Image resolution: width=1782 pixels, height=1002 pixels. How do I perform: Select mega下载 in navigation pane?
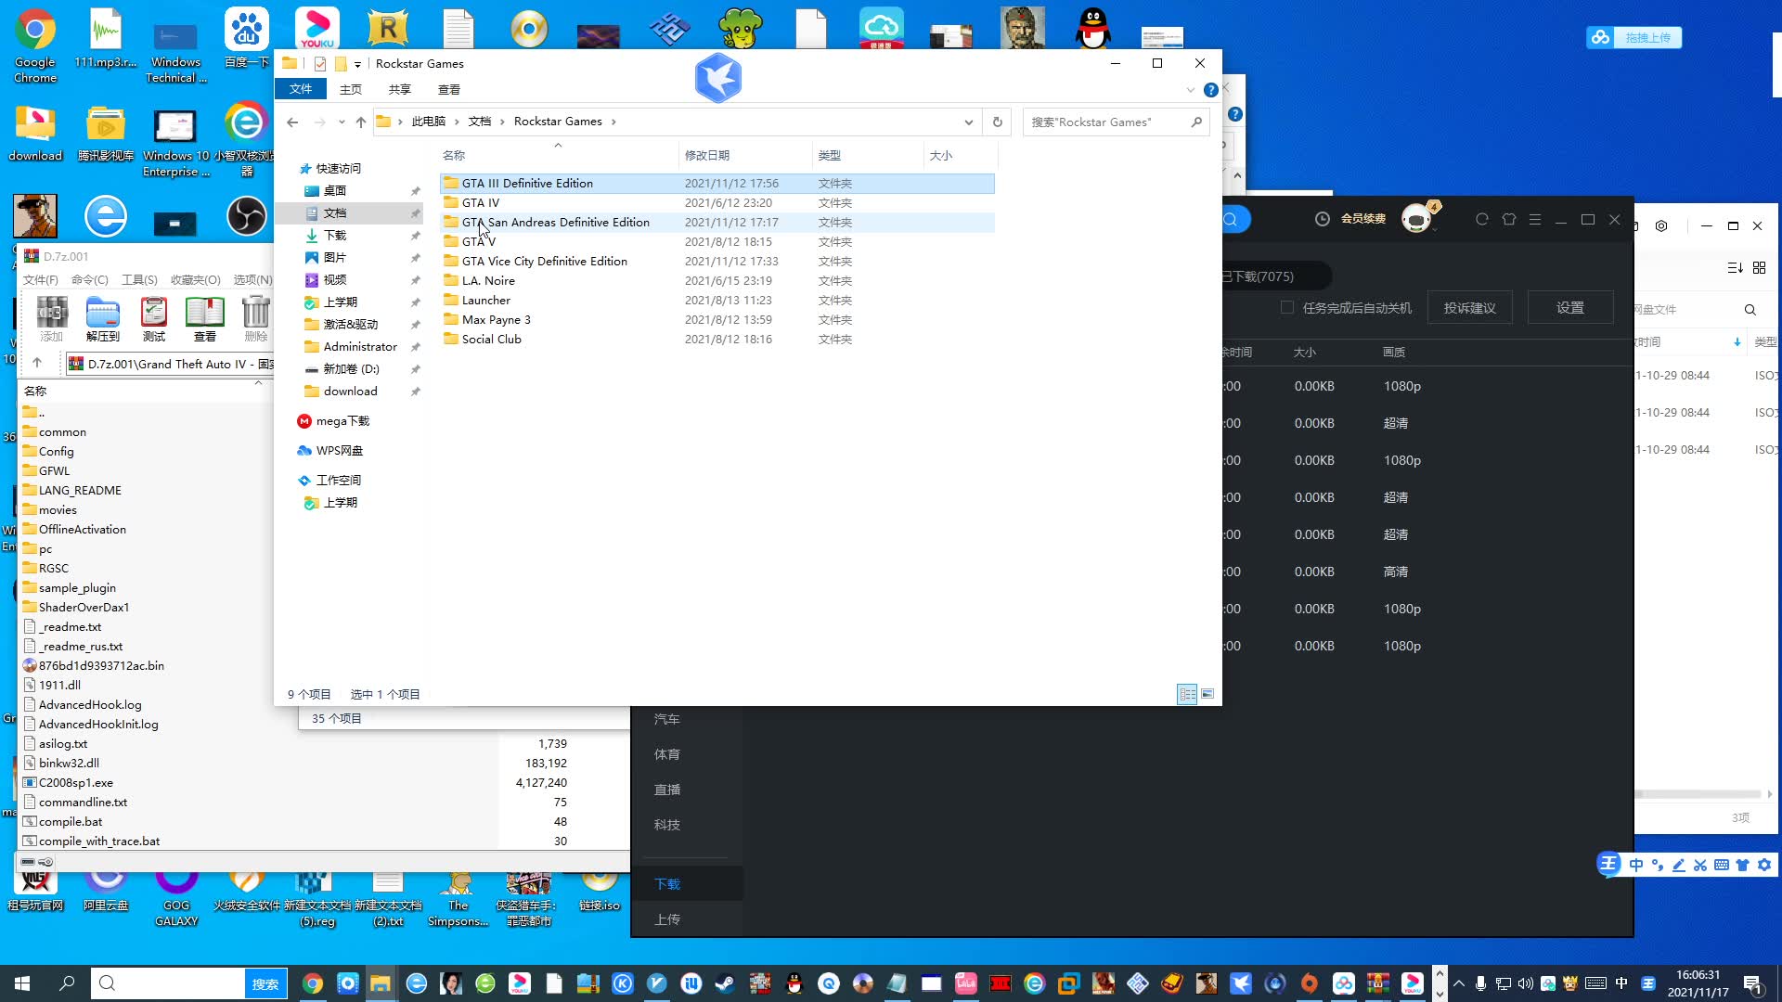(342, 421)
